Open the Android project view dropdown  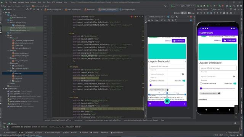point(10,10)
